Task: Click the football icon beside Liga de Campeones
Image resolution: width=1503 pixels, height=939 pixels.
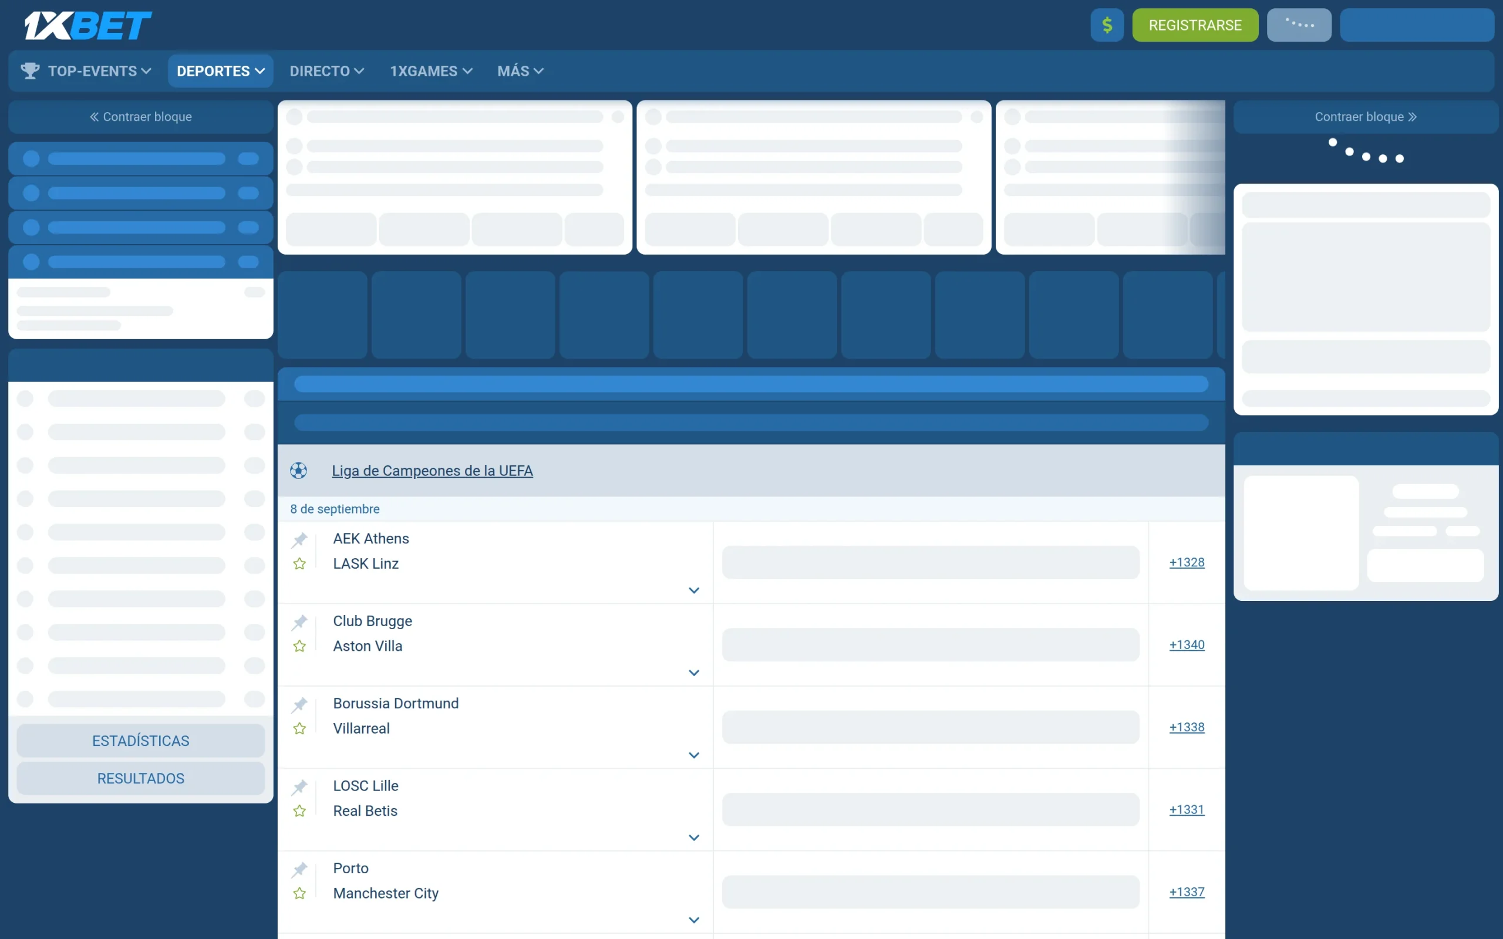Action: [x=299, y=471]
